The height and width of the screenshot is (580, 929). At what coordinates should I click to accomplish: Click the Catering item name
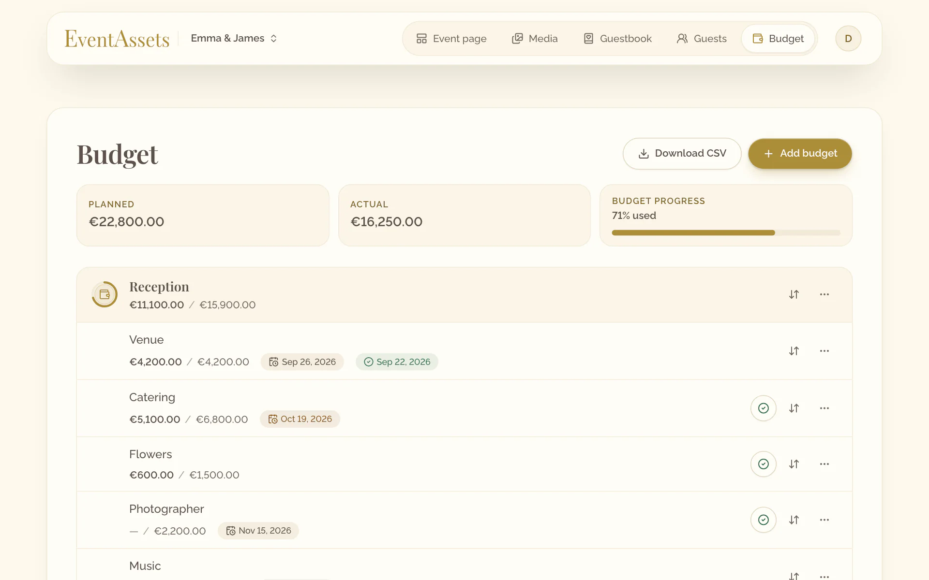(x=152, y=397)
